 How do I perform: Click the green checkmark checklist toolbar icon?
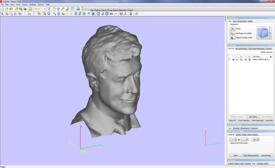point(73,9)
